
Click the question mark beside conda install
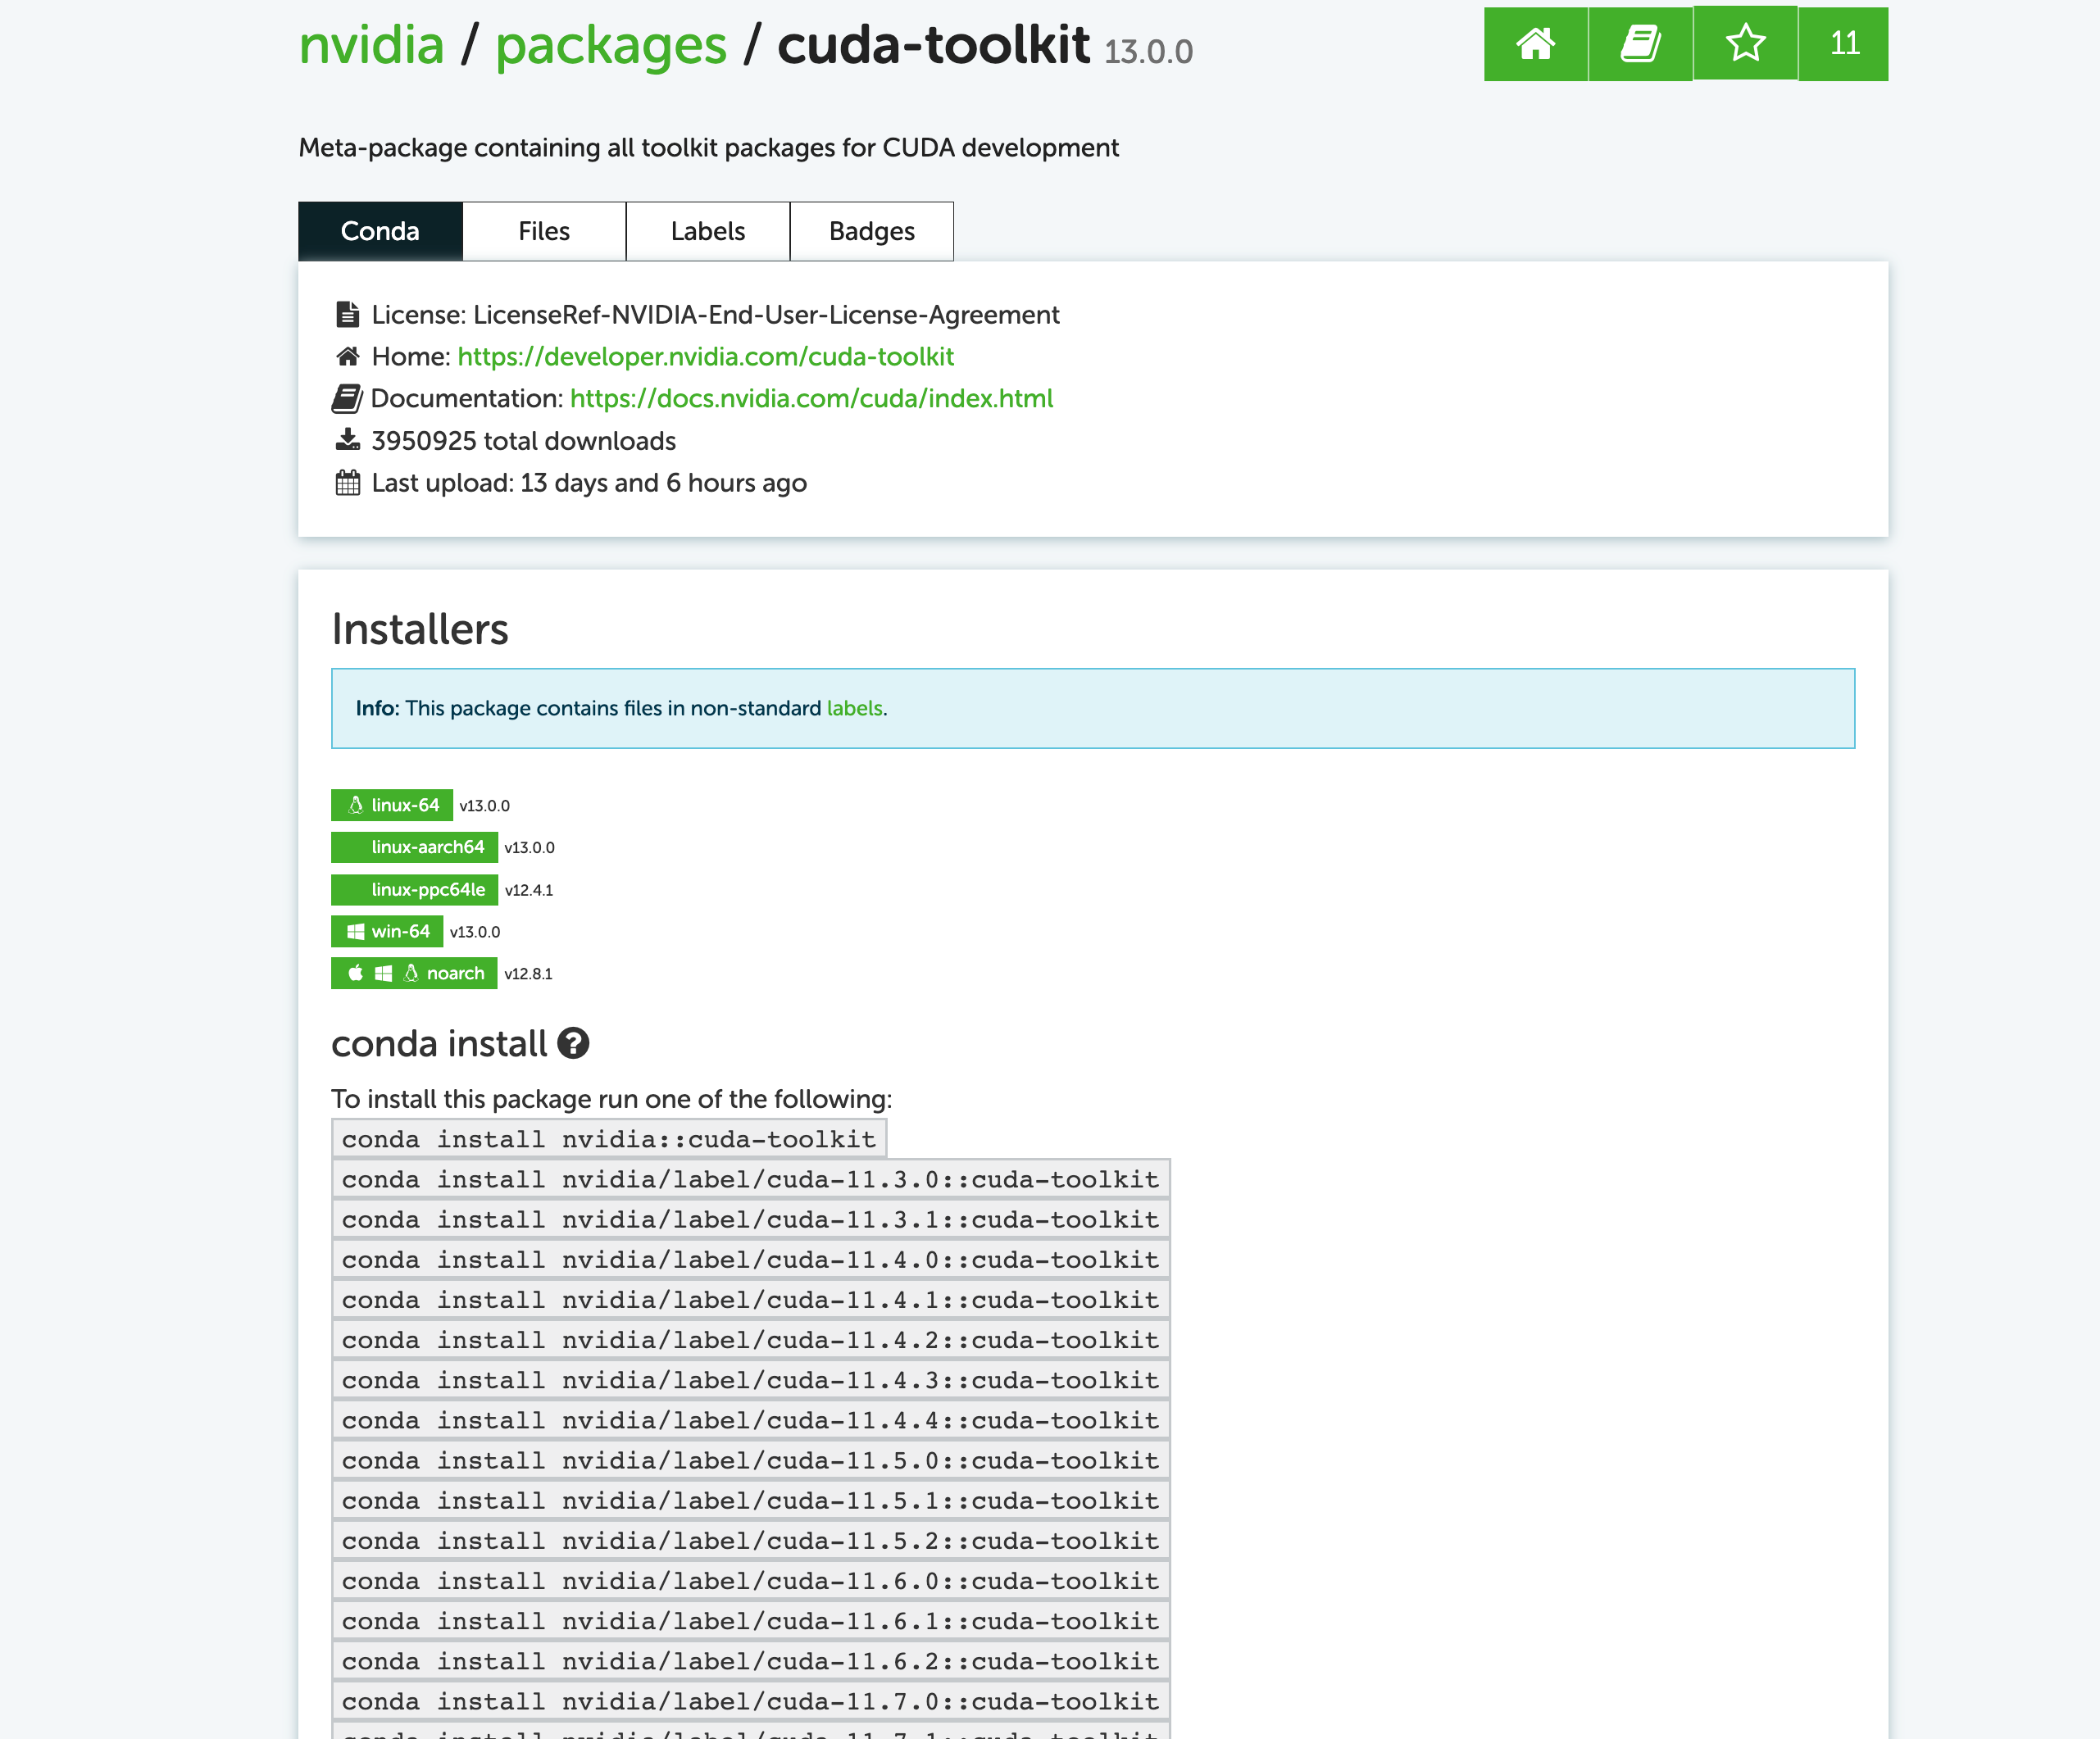pos(573,1044)
